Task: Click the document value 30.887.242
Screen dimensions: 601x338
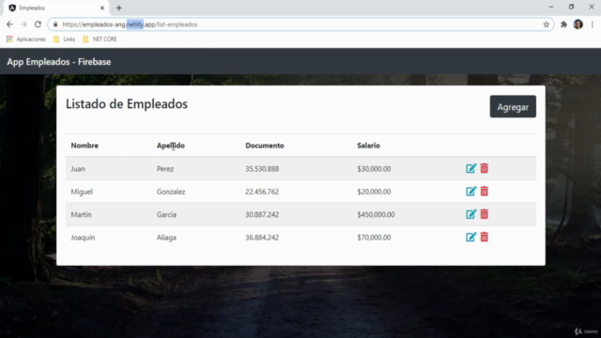Action: coord(262,215)
